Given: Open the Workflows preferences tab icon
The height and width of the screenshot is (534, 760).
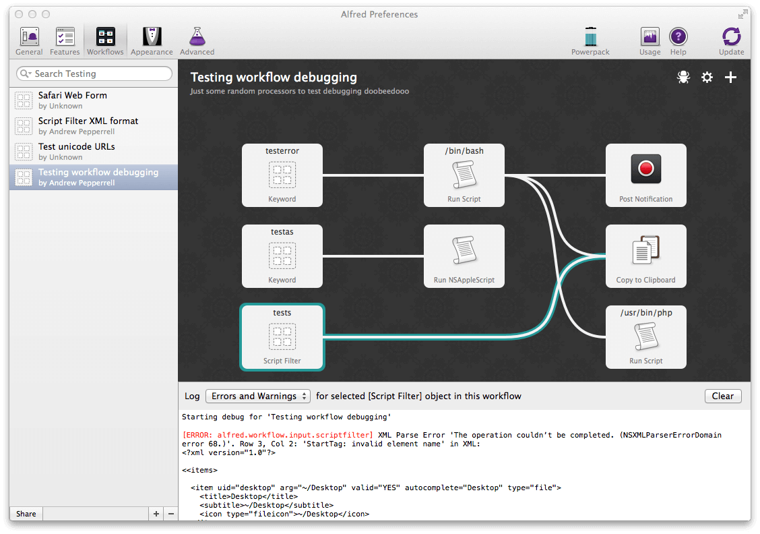Looking at the screenshot, I should [105, 40].
